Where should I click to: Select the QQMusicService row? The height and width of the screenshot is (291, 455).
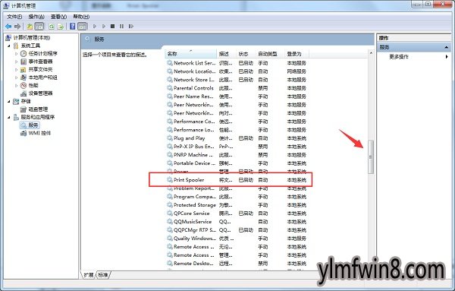click(x=237, y=222)
